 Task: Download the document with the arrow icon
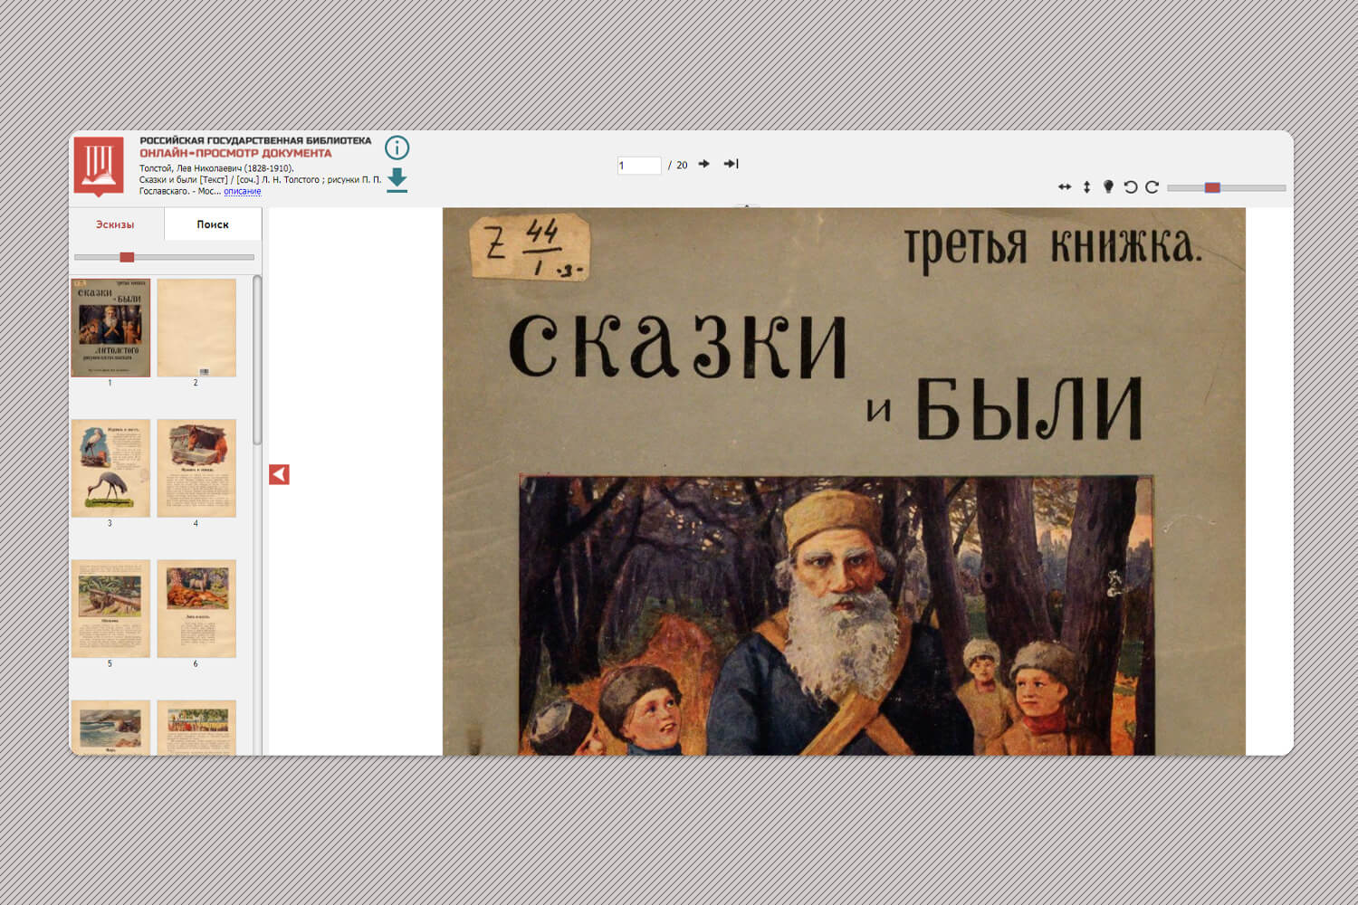pyautogui.click(x=397, y=180)
